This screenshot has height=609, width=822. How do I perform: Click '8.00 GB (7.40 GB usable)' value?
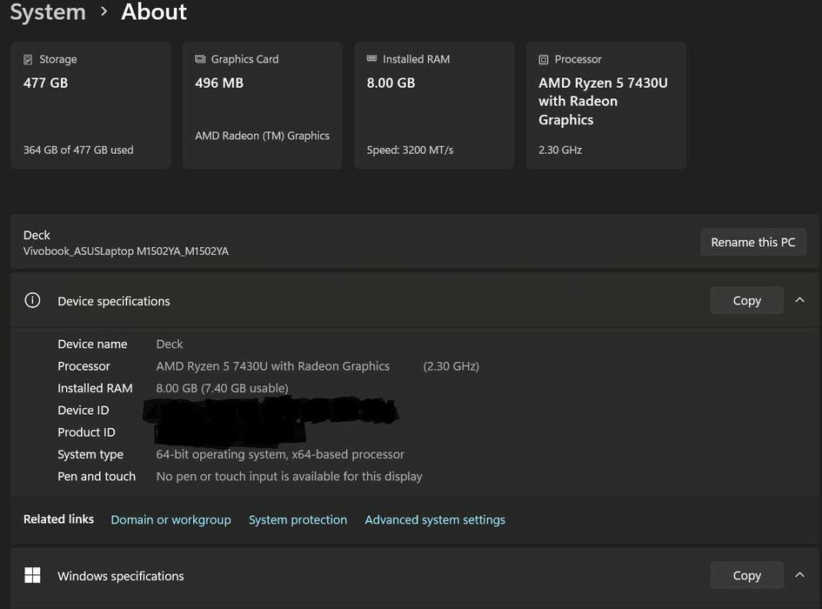(223, 388)
